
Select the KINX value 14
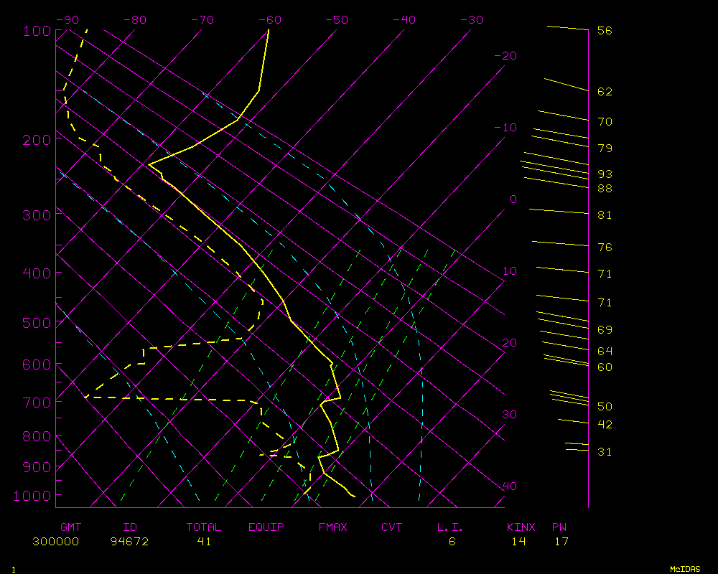tap(518, 542)
